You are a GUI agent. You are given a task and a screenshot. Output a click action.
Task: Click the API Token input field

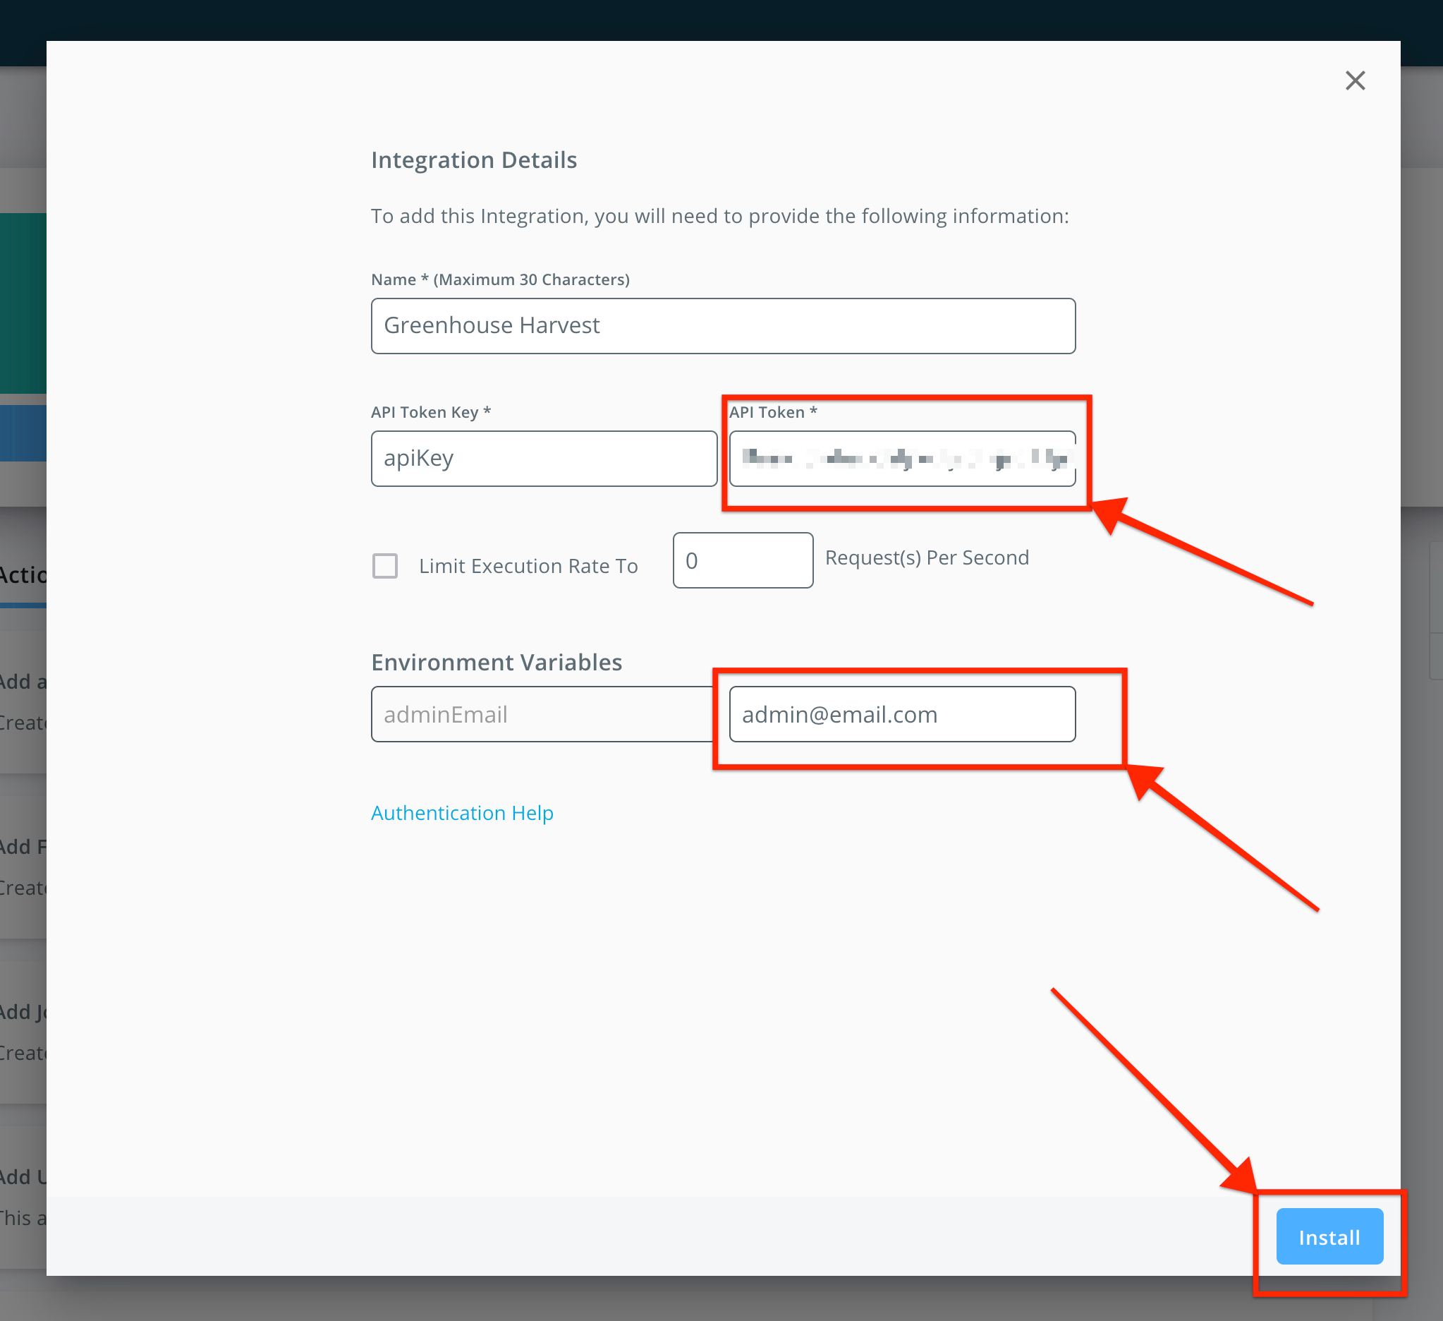coord(902,458)
